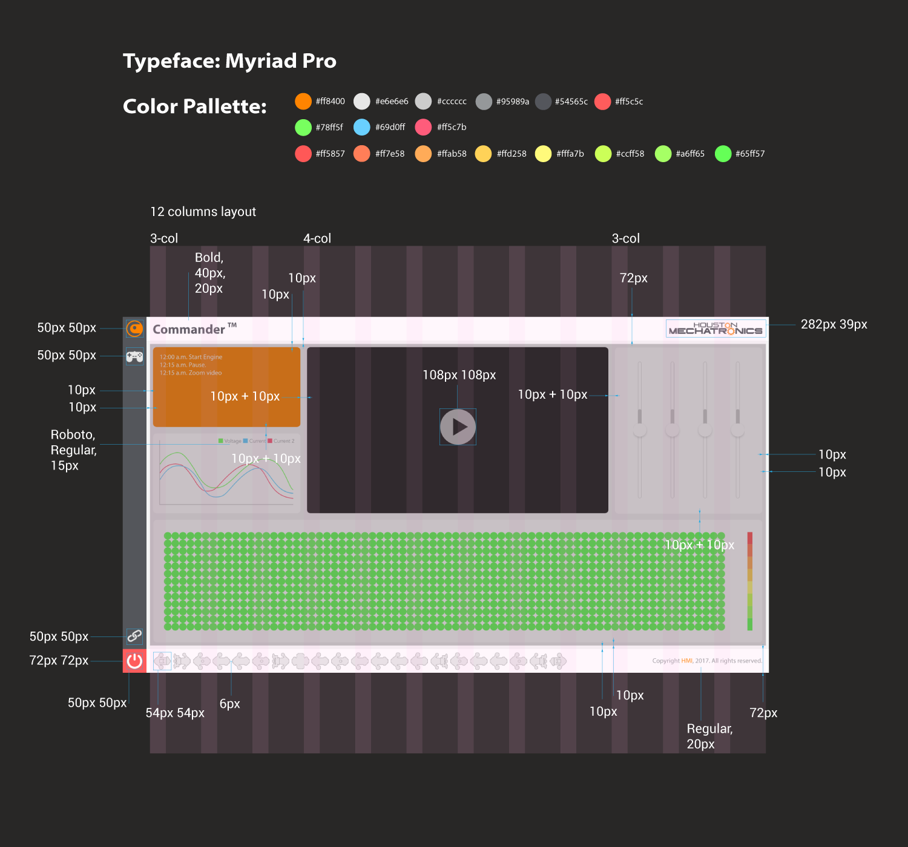Viewport: 908px width, 847px height.
Task: Pick the #cccccc gray swatch
Action: click(424, 101)
